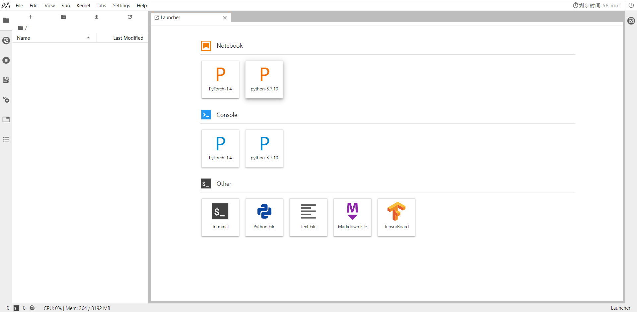Launch a PyTorch-1.4 notebook

pyautogui.click(x=220, y=79)
